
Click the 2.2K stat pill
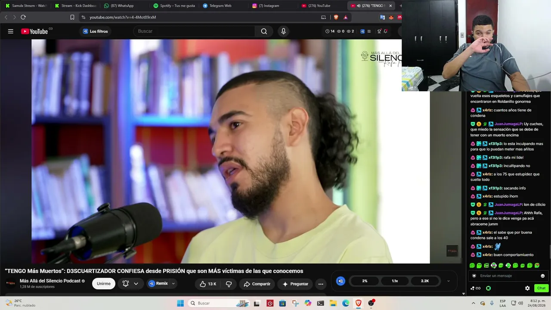[x=425, y=281]
